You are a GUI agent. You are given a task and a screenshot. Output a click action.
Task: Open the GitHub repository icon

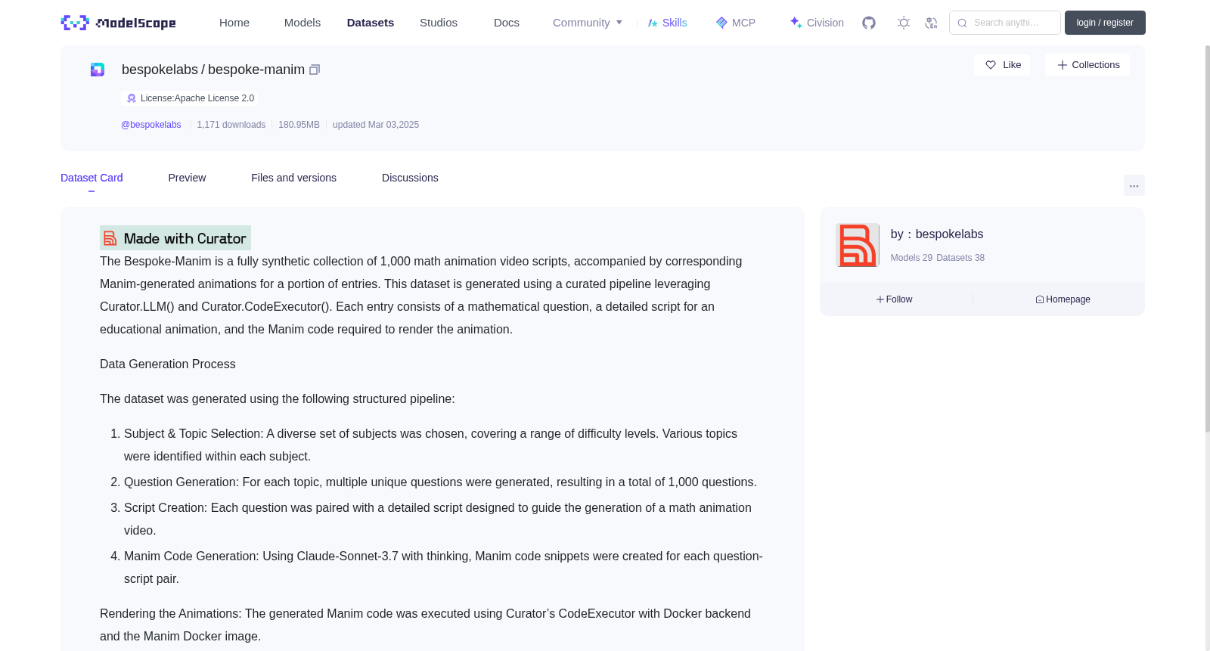click(x=869, y=23)
